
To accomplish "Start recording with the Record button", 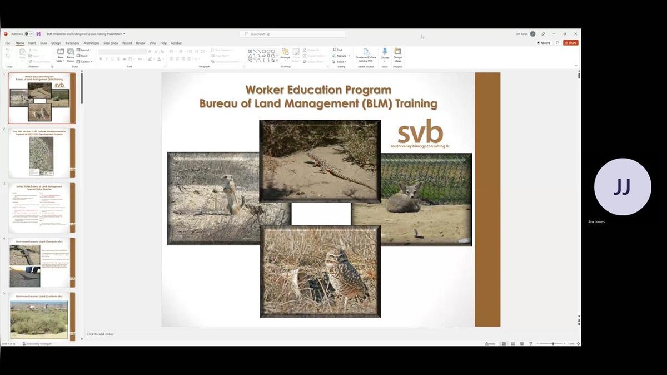I will 543,42.
